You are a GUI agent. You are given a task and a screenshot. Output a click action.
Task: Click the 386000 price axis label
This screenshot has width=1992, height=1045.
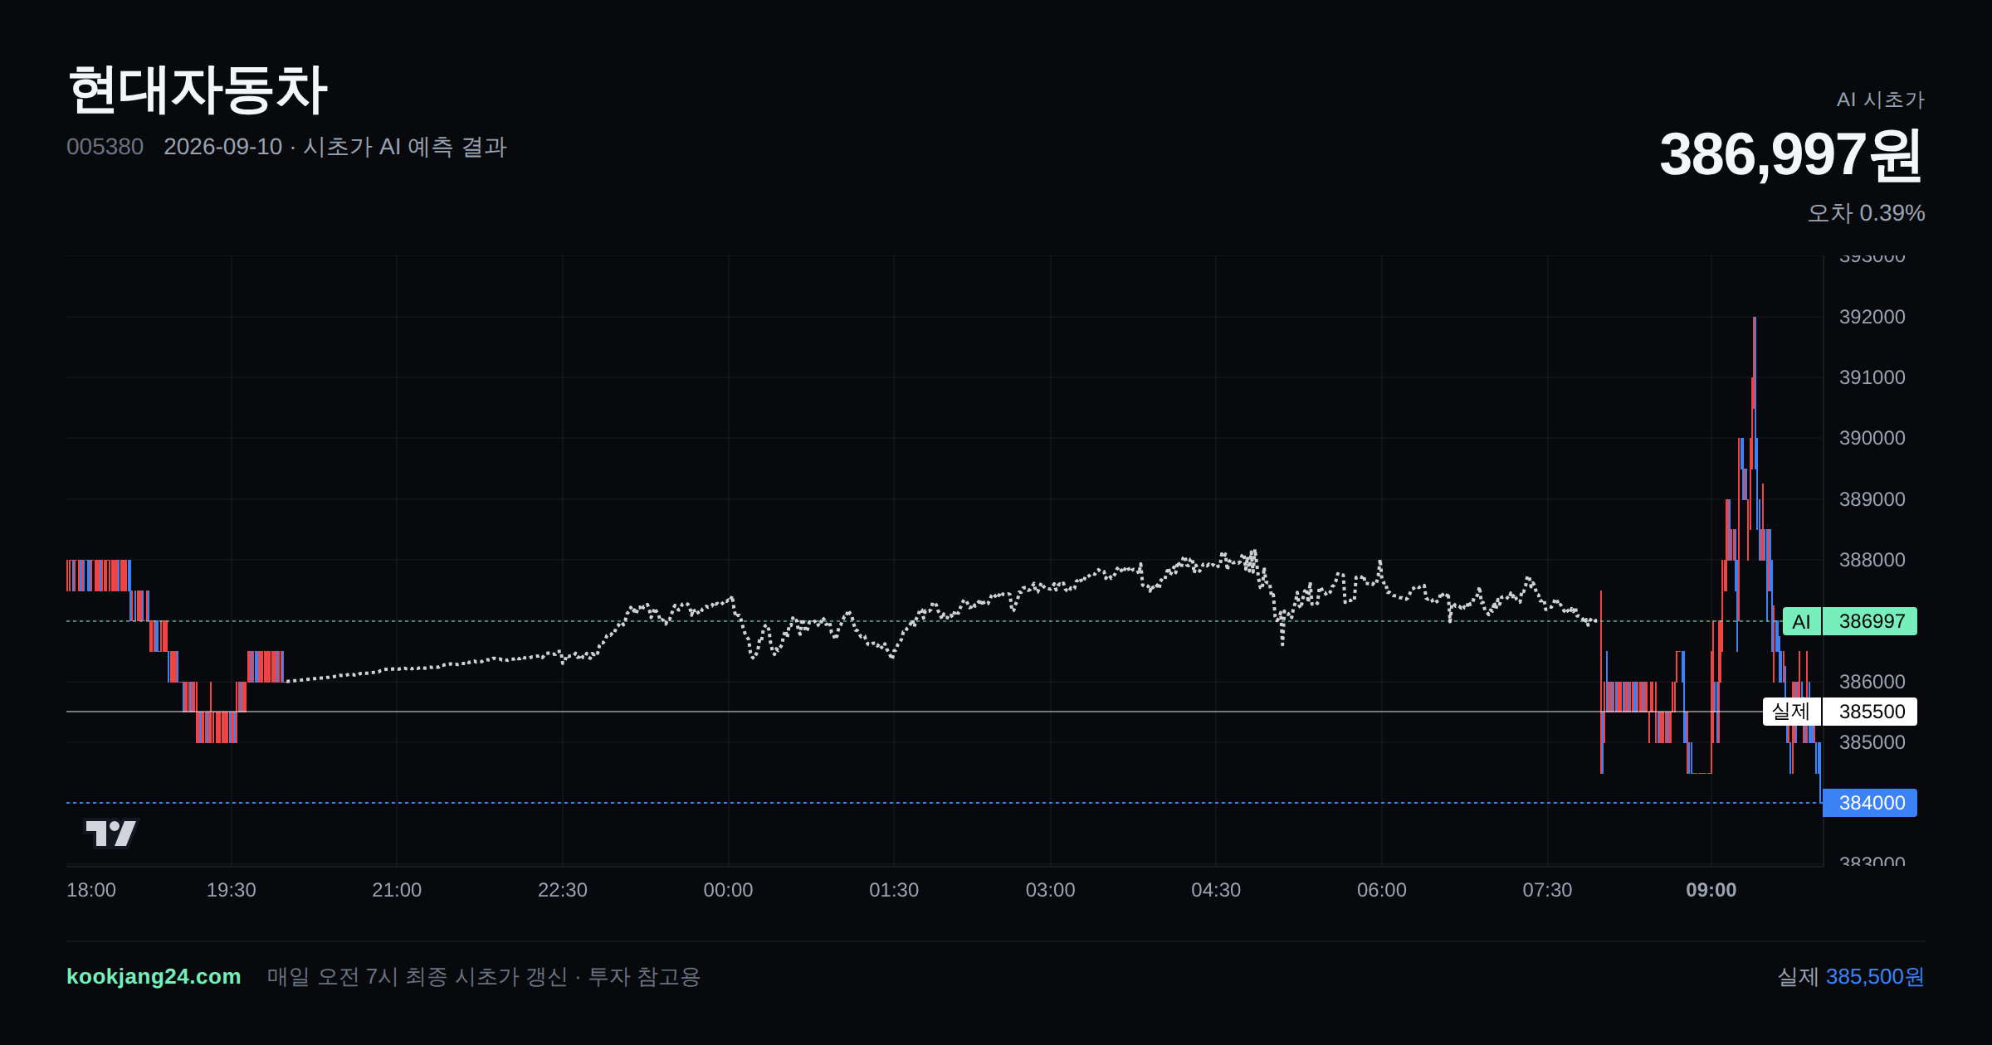pyautogui.click(x=1872, y=682)
